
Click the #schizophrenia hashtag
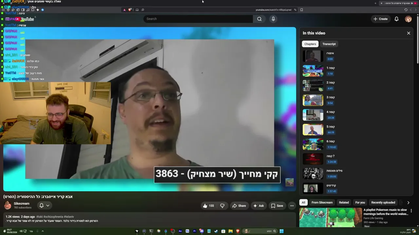tap(54, 217)
